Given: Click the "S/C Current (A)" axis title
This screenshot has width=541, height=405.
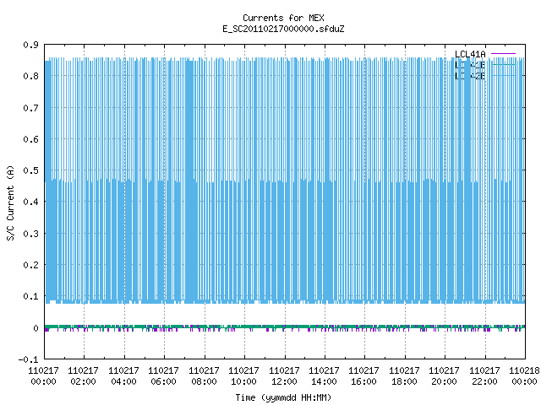Looking at the screenshot, I should coord(11,202).
